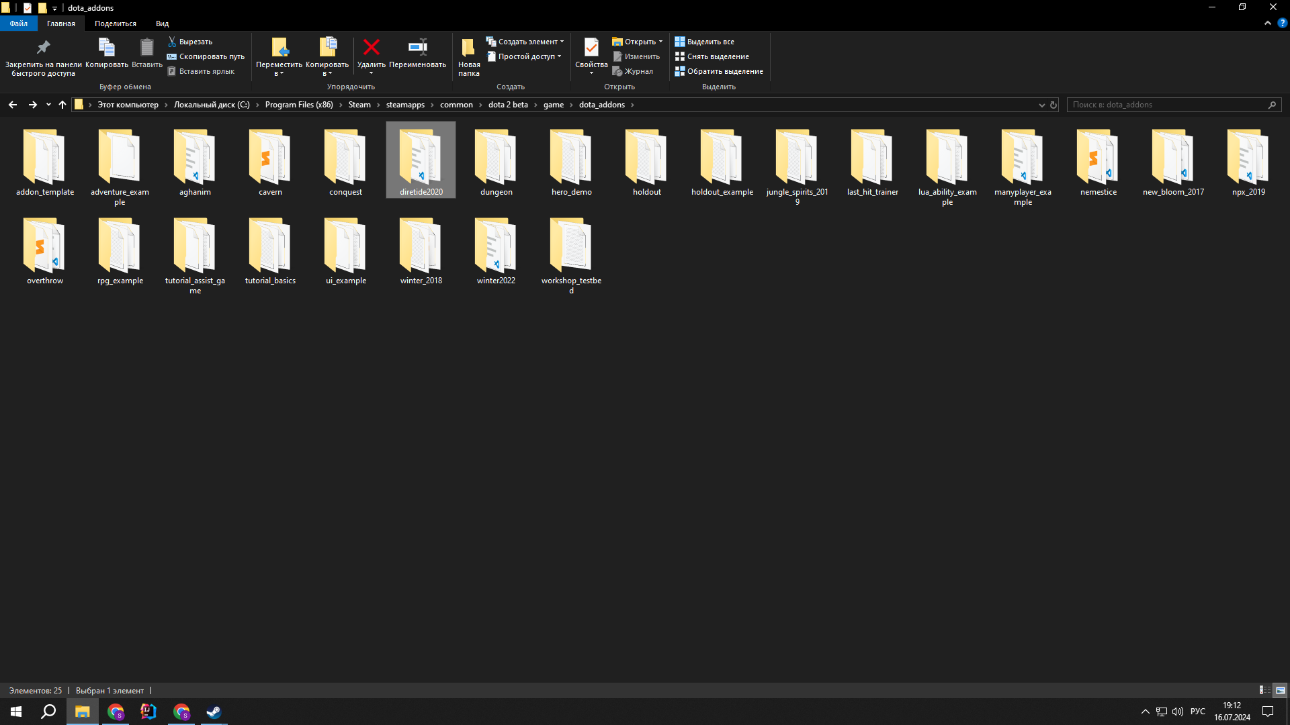Open recent locations dropdown near navigation arrows
The height and width of the screenshot is (725, 1290).
click(48, 105)
